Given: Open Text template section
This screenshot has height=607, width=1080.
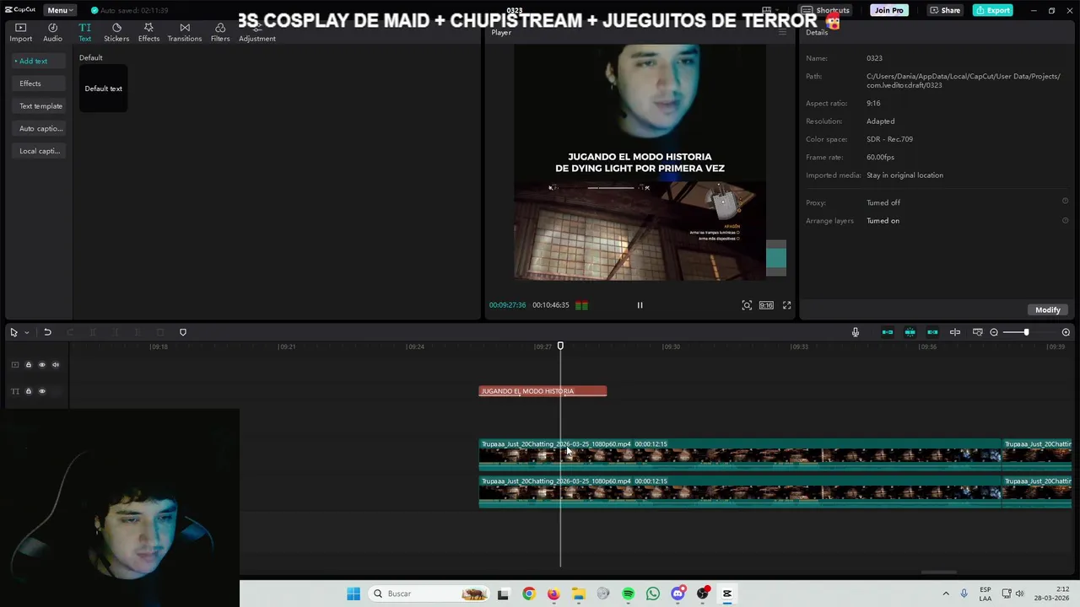Looking at the screenshot, I should (40, 106).
